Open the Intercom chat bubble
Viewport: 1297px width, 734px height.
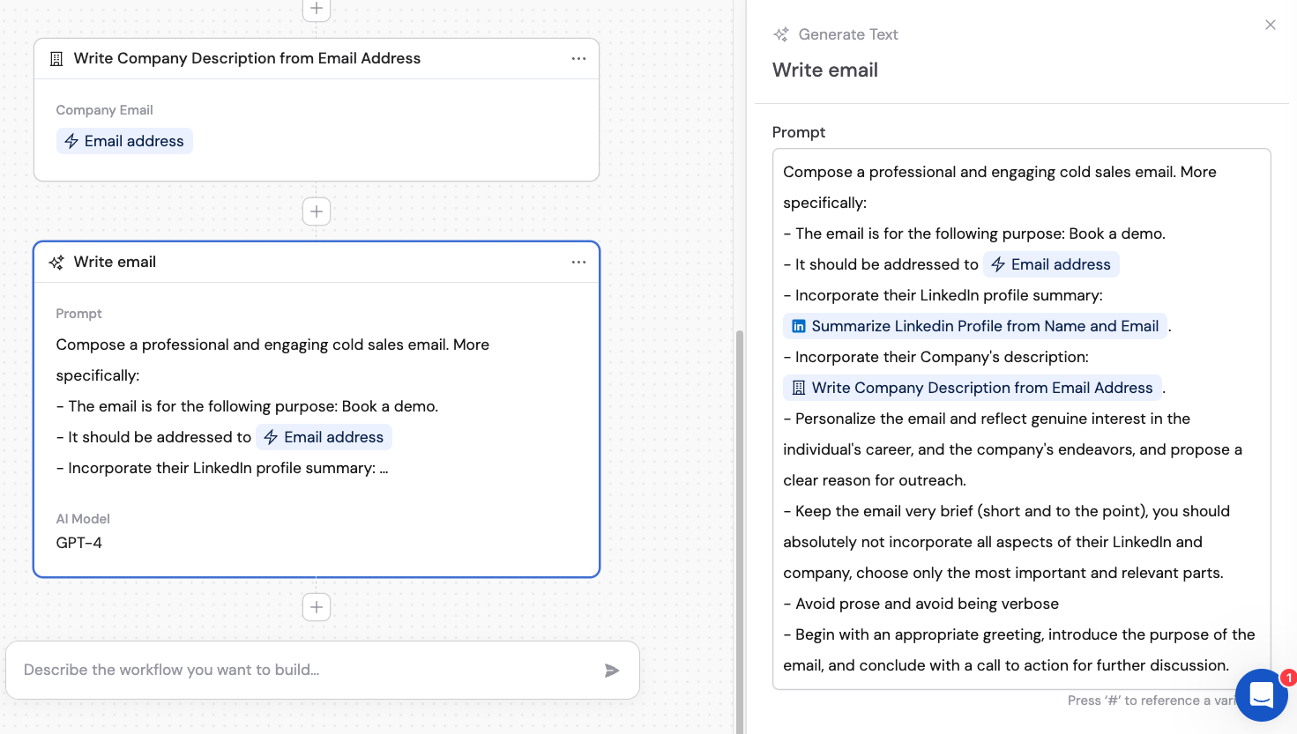click(1261, 695)
